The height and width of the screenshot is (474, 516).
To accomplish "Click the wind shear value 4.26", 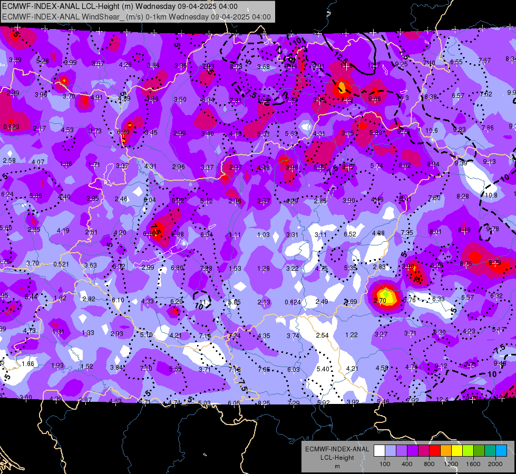I will click(x=125, y=64).
